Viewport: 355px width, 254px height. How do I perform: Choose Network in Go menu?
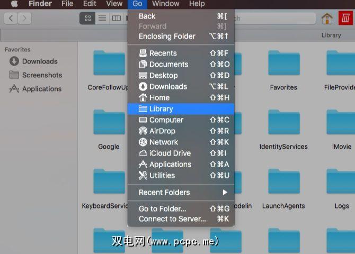[181, 142]
